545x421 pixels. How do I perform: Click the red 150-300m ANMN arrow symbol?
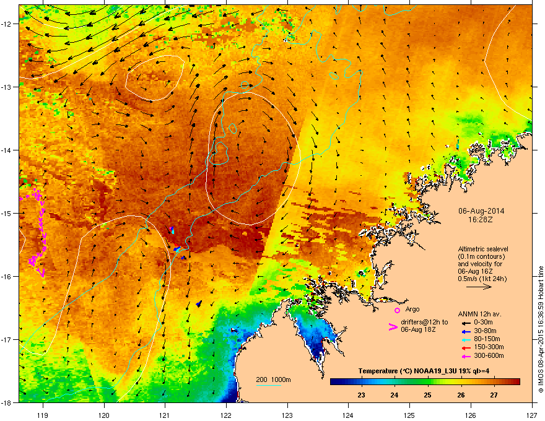click(466, 347)
